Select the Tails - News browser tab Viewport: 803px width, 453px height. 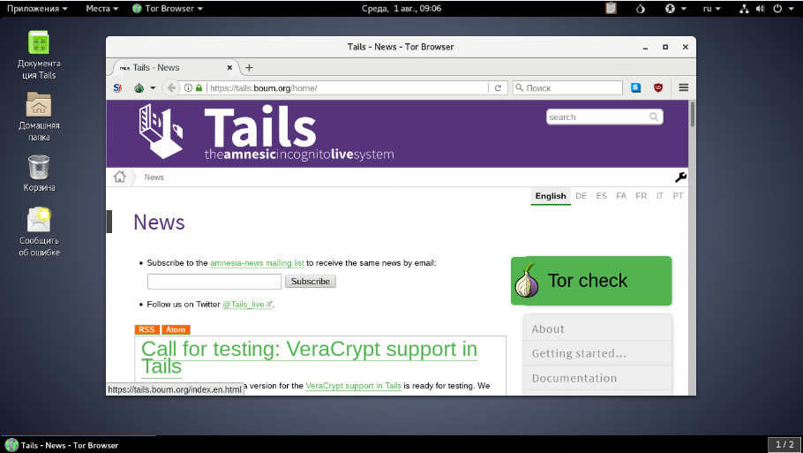[174, 68]
